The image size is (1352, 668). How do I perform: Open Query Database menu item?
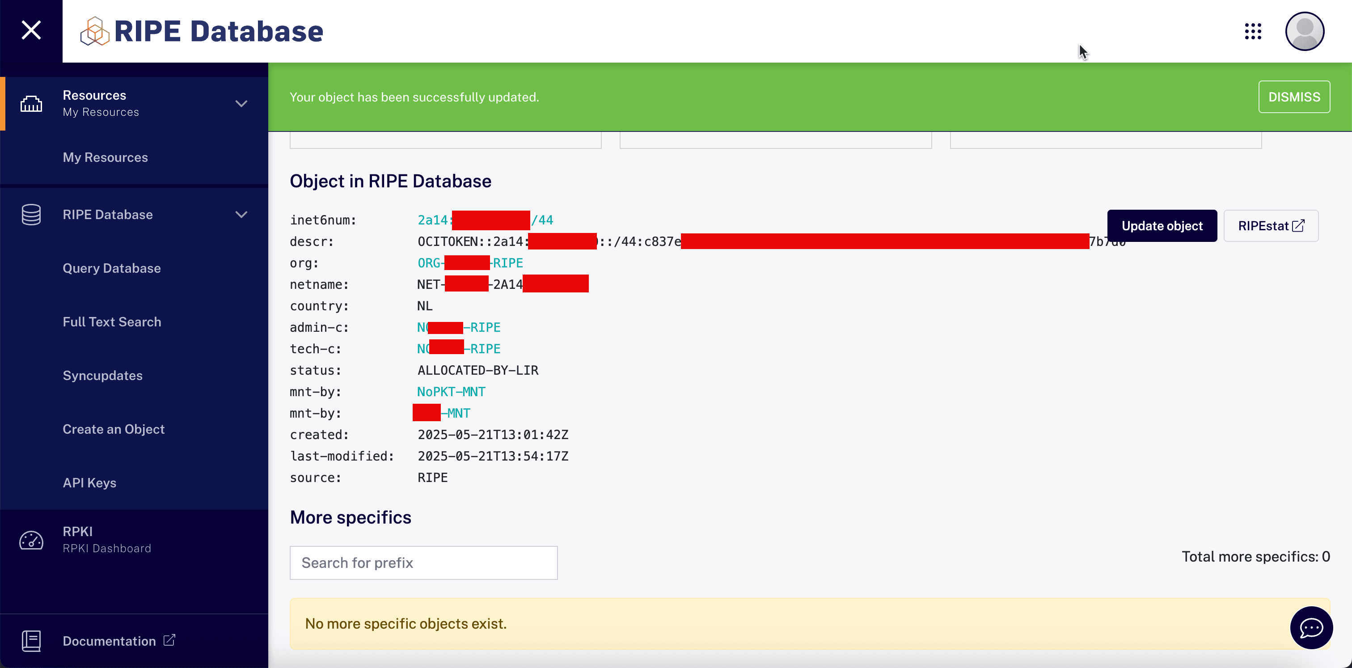(x=112, y=268)
